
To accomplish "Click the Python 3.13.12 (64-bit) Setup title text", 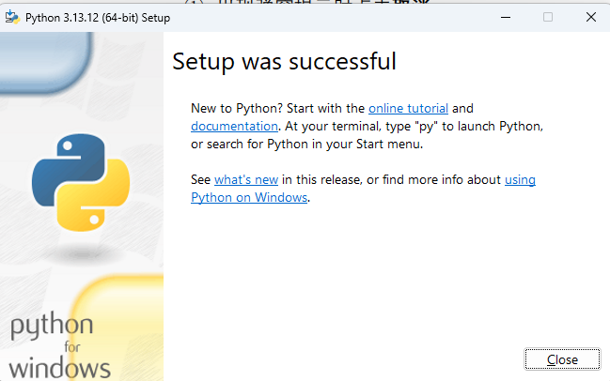I will pos(98,18).
